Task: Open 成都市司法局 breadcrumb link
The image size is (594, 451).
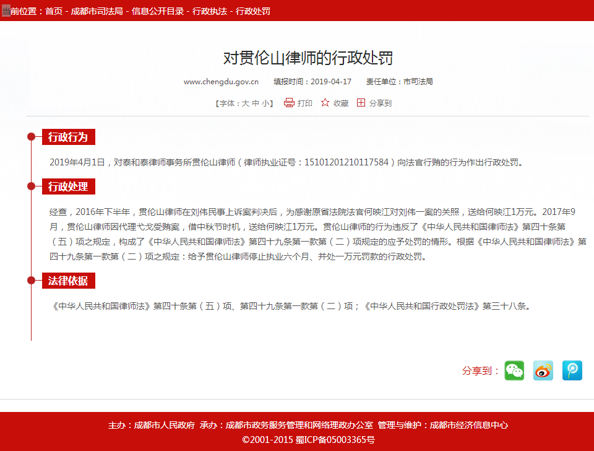Action: (97, 11)
